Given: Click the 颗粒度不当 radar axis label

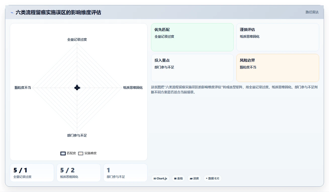Looking at the screenshot, I should coord(23,88).
